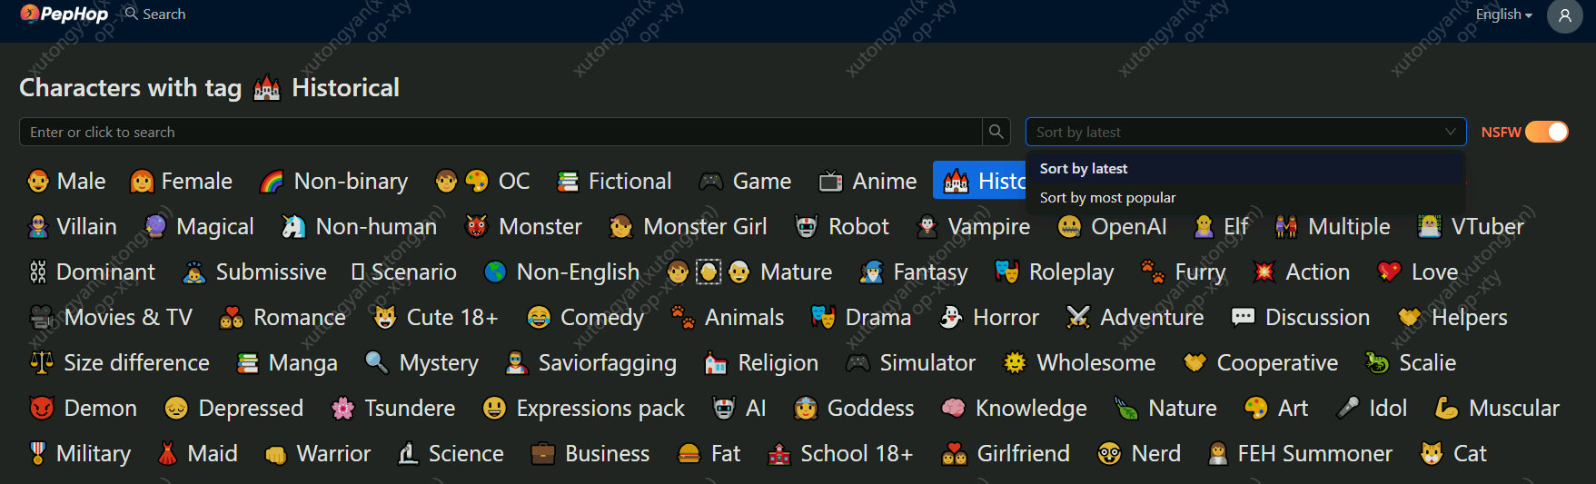The height and width of the screenshot is (484, 1596).
Task: Click the Scalie lizard icon
Action: (x=1377, y=362)
